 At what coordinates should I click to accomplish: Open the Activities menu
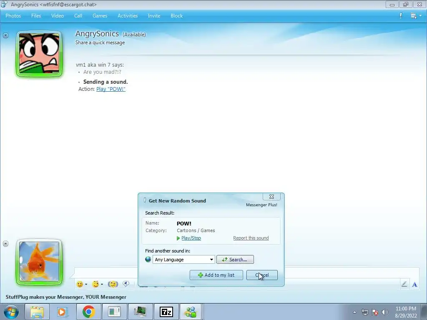(x=128, y=16)
